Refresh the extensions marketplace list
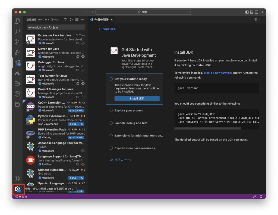Viewport: 278px width, 215px height. point(71,20)
